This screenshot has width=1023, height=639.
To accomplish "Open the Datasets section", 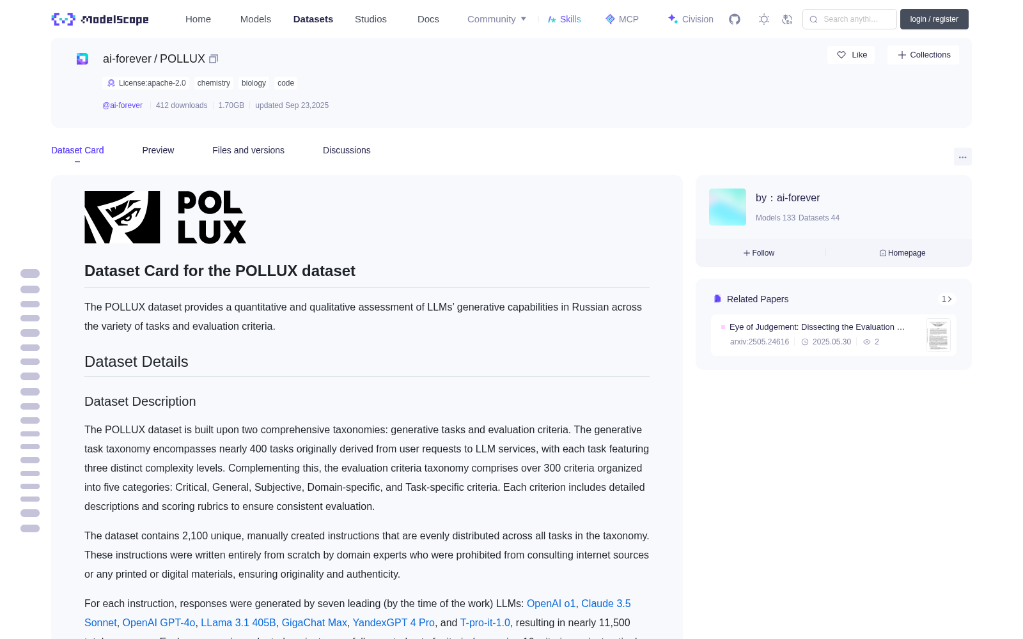I will (313, 19).
